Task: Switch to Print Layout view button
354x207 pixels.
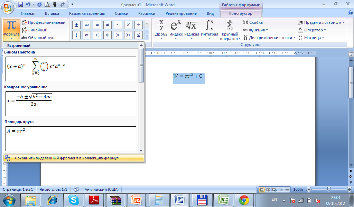Action: coord(262,189)
